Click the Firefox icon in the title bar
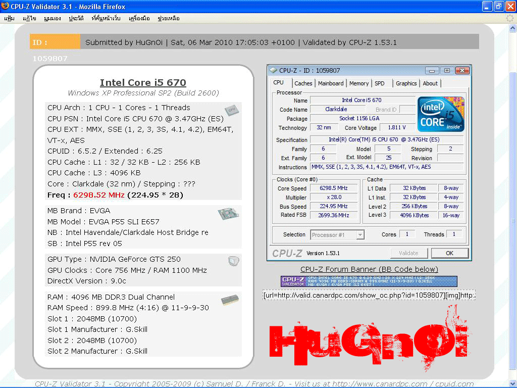Screen dimensions: 517x388 [x=5, y=6]
